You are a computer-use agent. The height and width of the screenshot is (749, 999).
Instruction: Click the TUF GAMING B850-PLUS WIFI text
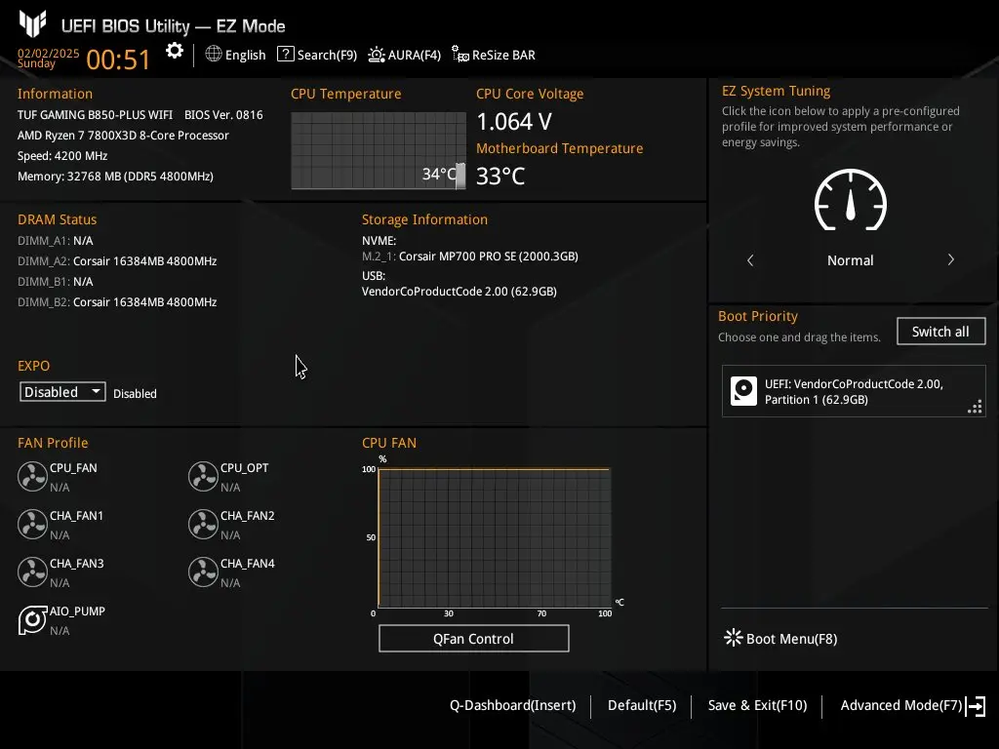click(x=95, y=115)
